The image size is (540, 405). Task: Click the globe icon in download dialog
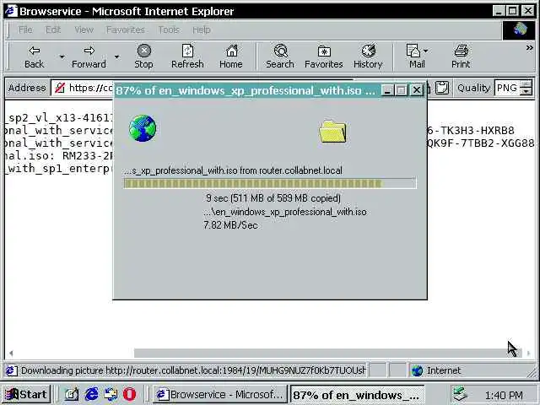coord(143,128)
